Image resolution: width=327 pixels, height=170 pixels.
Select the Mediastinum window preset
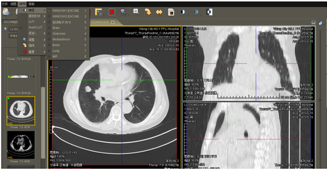pos(68,39)
